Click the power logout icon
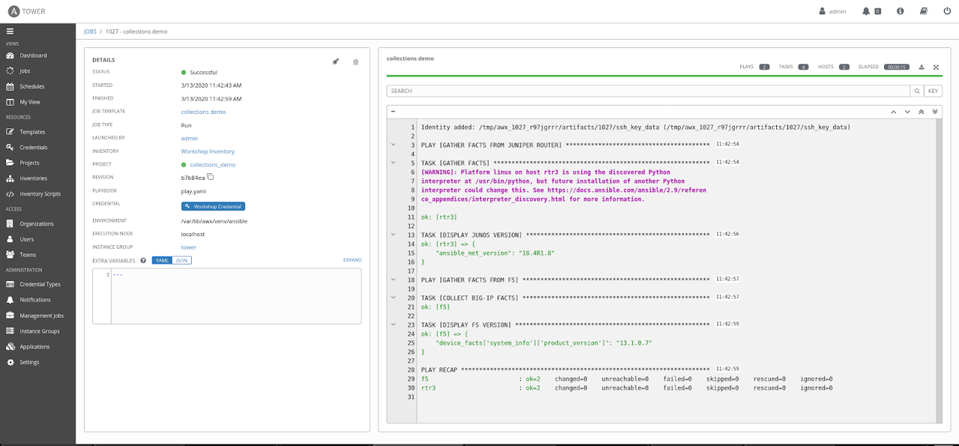 (947, 11)
